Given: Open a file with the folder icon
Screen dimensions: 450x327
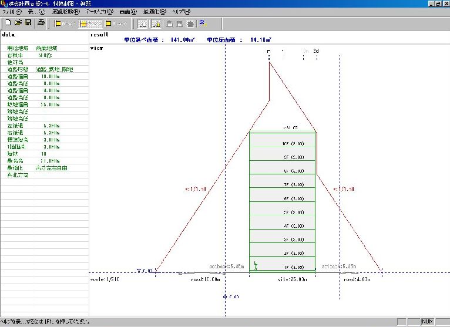Looking at the screenshot, I should pos(18,23).
